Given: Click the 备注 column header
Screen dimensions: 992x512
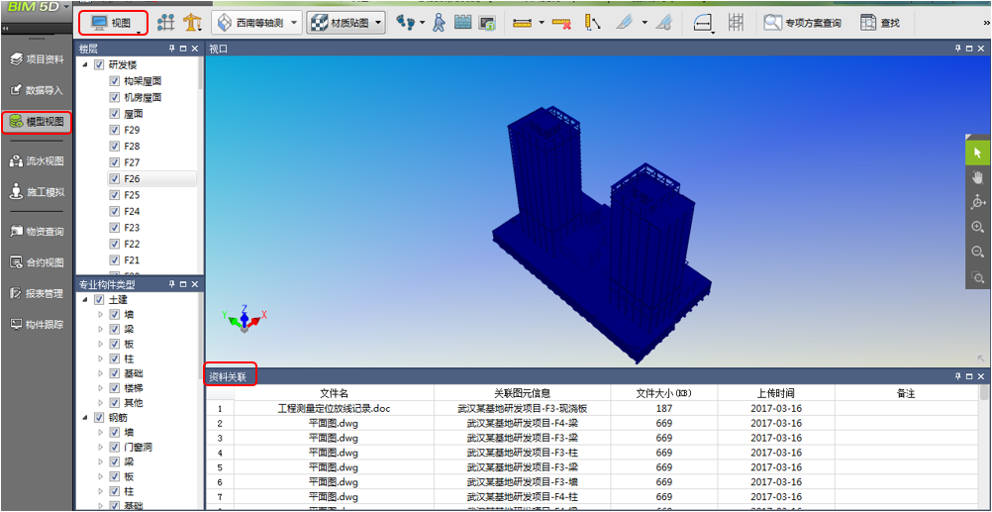Looking at the screenshot, I should click(907, 393).
